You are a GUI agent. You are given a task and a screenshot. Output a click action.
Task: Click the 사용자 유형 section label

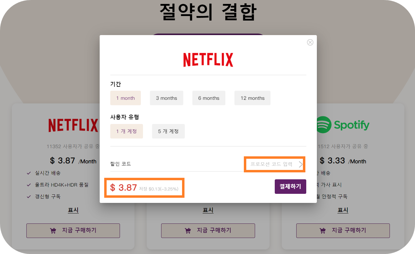[x=125, y=117]
